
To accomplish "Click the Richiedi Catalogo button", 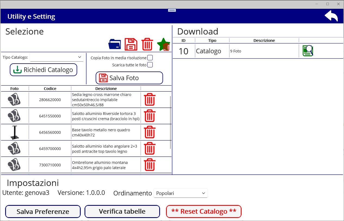I will pyautogui.click(x=43, y=70).
